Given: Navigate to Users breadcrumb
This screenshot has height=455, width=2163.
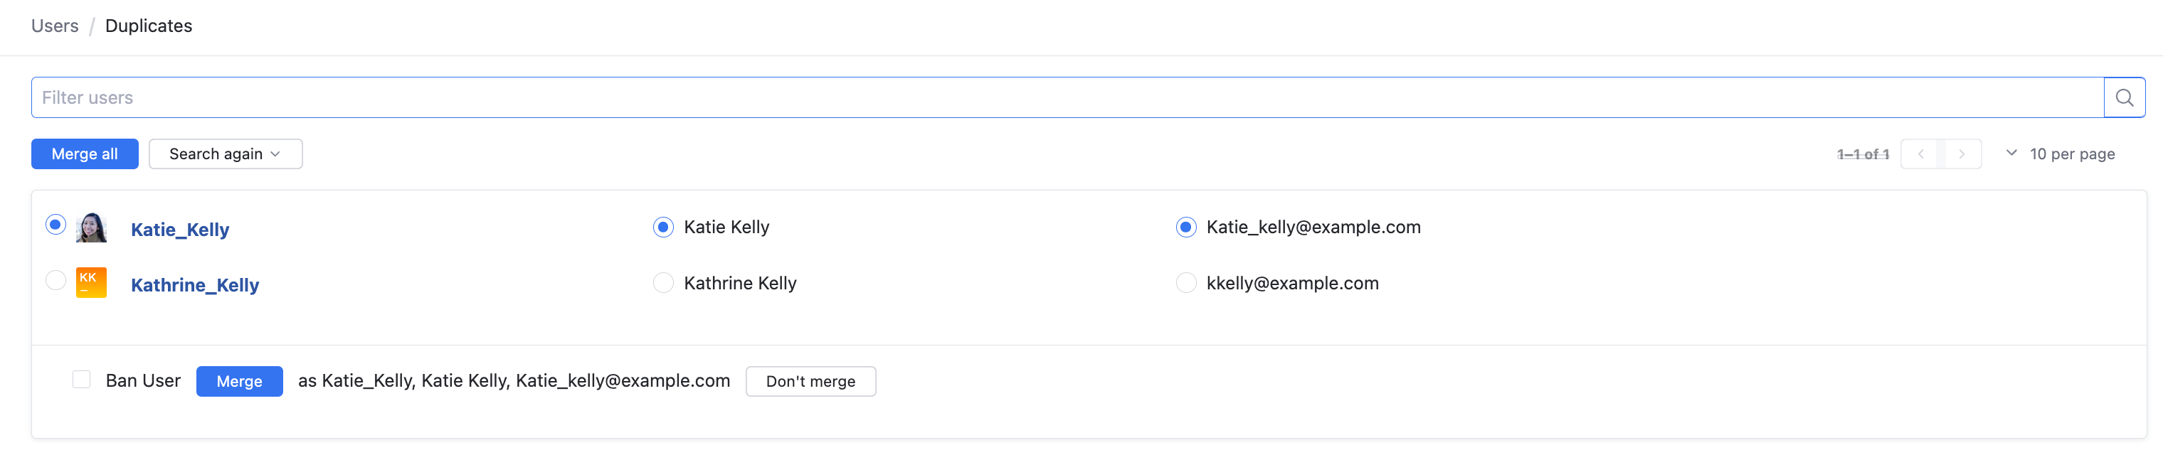Looking at the screenshot, I should pyautogui.click(x=55, y=26).
